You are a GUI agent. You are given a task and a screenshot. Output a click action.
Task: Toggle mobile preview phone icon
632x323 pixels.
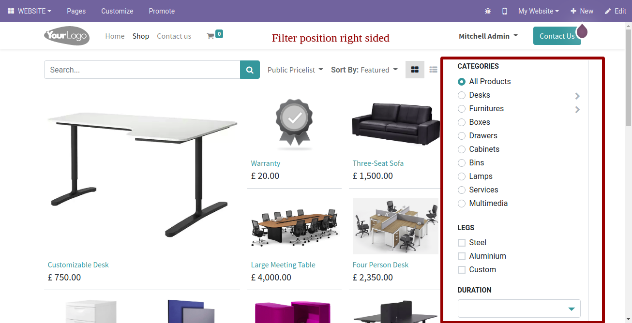tap(505, 11)
